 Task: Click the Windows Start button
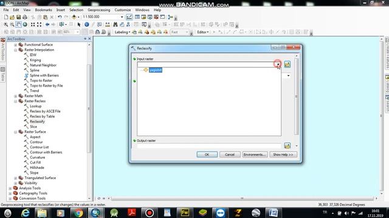tap(7, 213)
